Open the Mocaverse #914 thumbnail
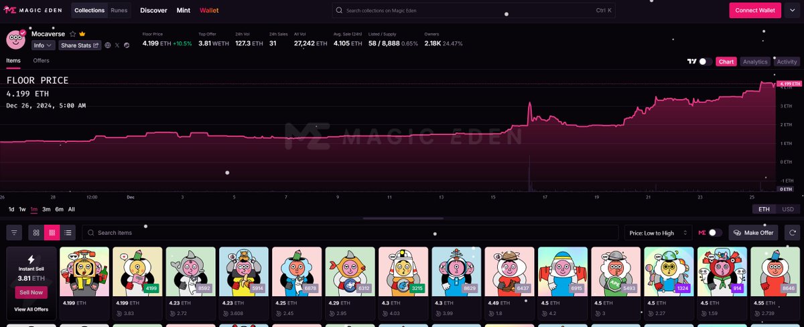This screenshot has width=804, height=327. point(722,271)
